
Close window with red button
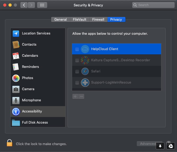click(5, 5)
